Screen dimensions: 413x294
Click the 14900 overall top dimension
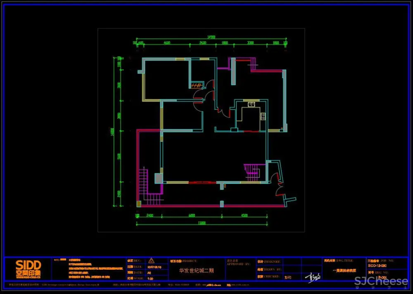(x=211, y=37)
